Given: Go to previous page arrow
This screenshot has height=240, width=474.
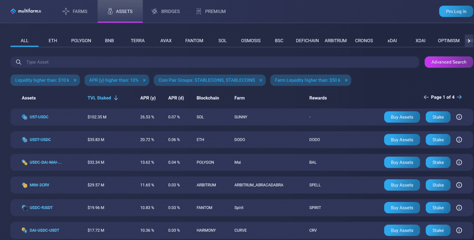Looking at the screenshot, I should point(426,97).
